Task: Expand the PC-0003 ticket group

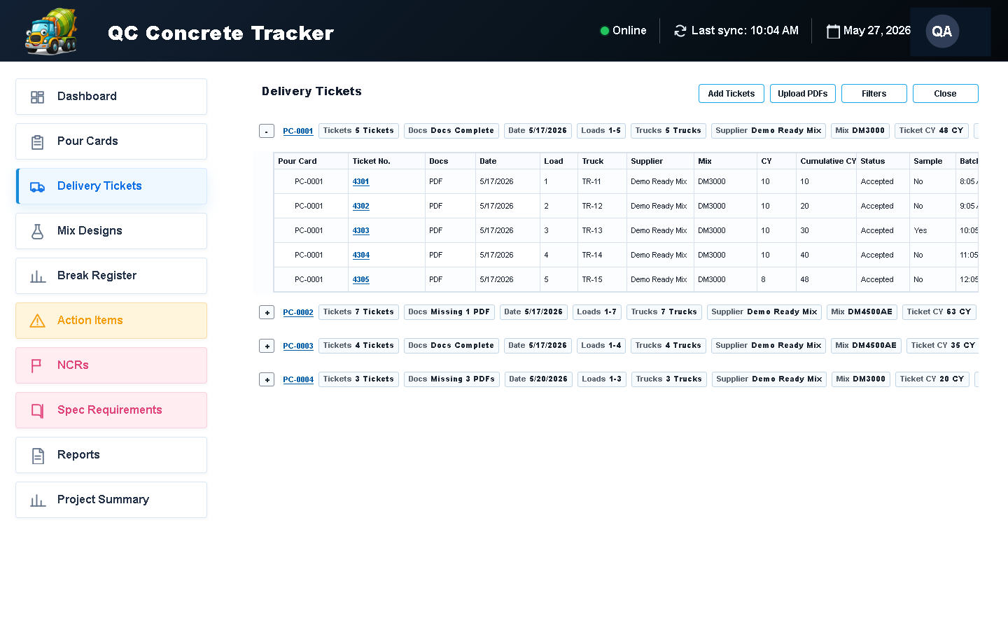Action: click(x=267, y=346)
